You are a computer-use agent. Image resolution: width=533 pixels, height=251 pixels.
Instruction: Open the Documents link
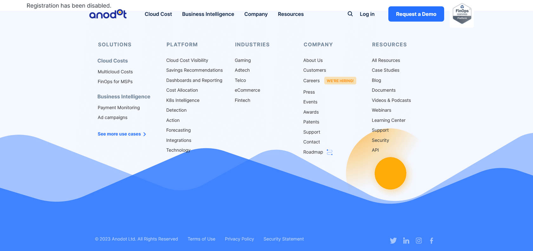tap(384, 90)
